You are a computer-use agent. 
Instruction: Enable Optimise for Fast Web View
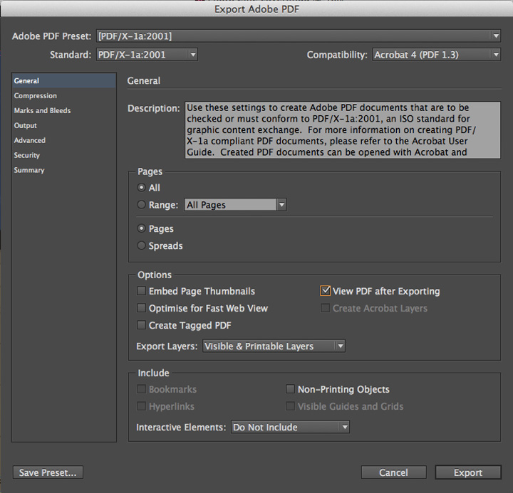tap(141, 308)
